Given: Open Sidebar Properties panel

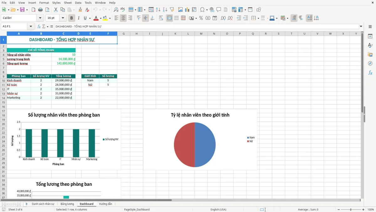Looking at the screenshot, I should pyautogui.click(x=370, y=36).
